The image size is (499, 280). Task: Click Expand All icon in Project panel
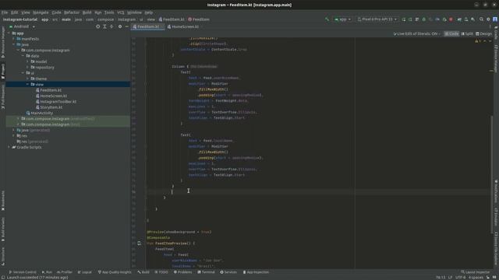pyautogui.click(x=104, y=26)
